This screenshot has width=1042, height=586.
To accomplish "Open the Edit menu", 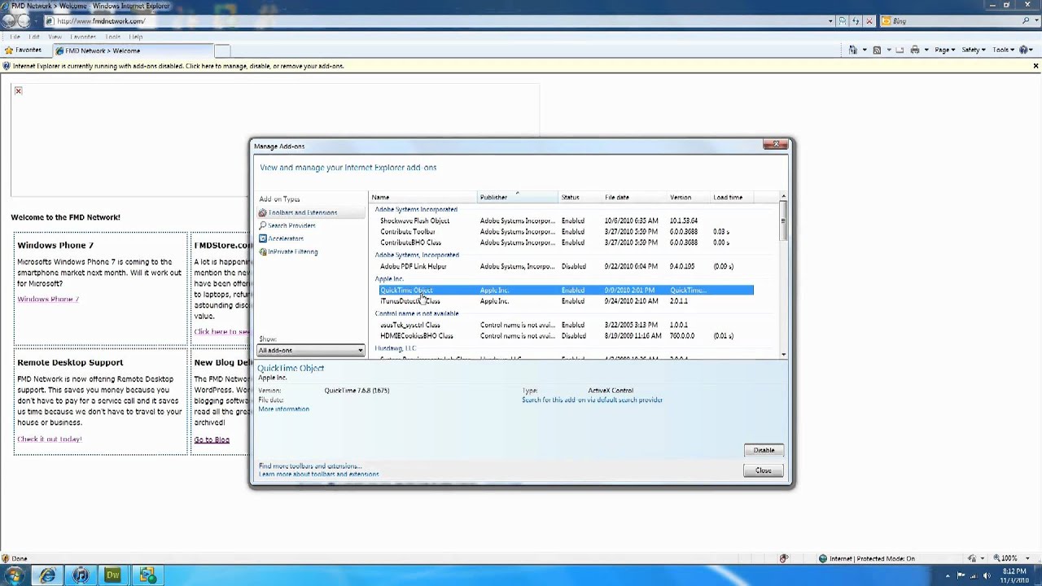I will [34, 37].
